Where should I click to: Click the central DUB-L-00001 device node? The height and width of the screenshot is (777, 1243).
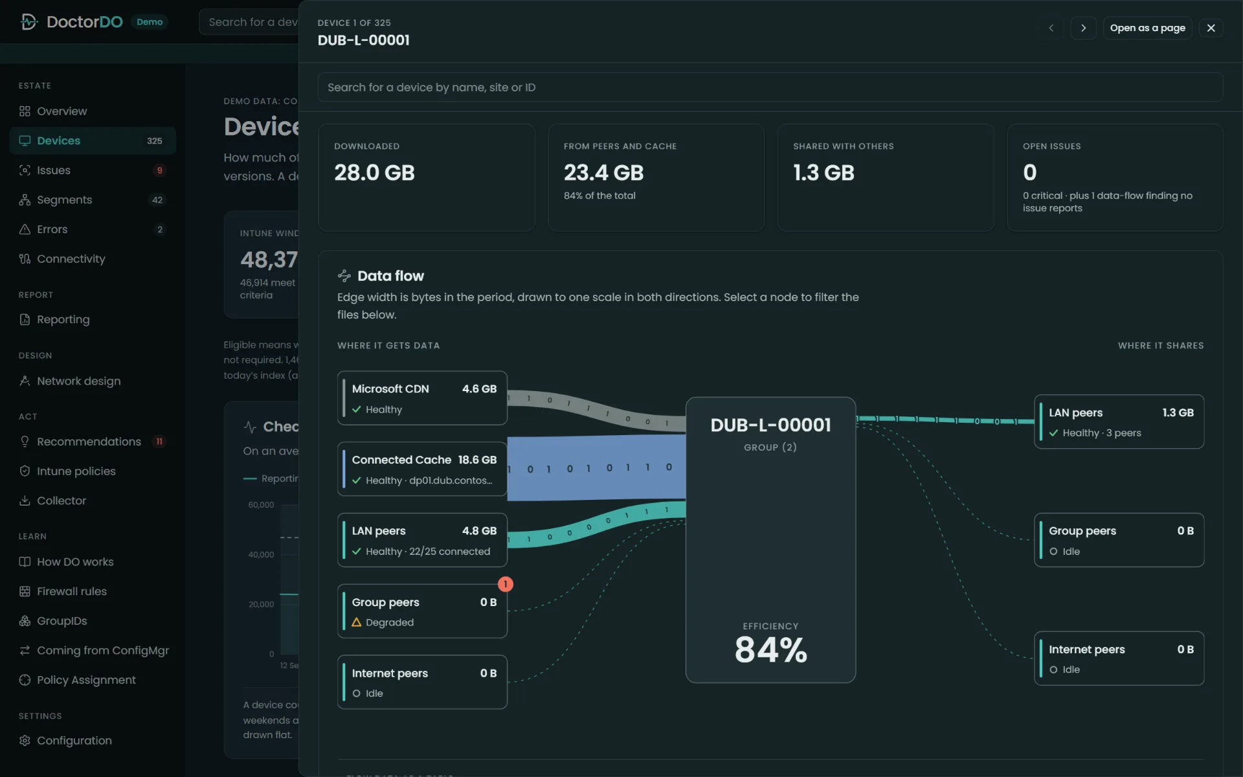click(x=770, y=540)
